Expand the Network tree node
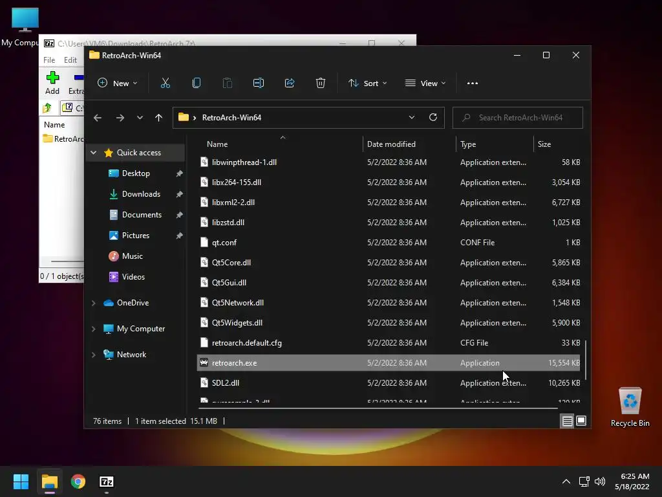 pos(94,355)
